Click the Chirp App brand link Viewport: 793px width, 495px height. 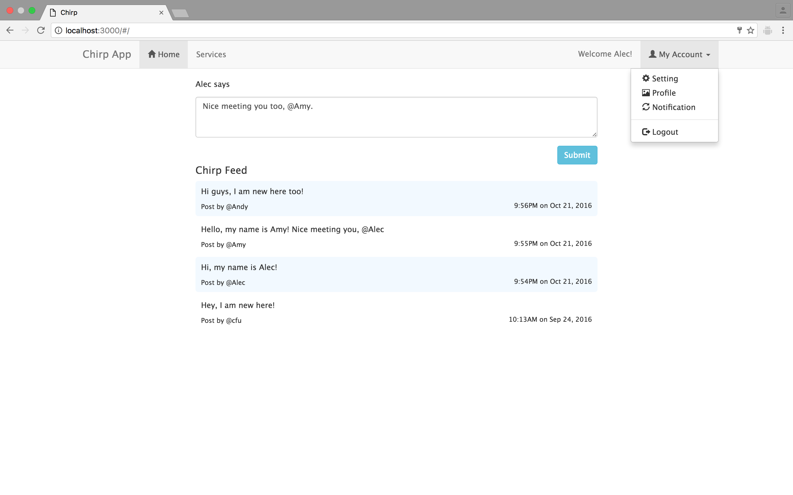[107, 54]
